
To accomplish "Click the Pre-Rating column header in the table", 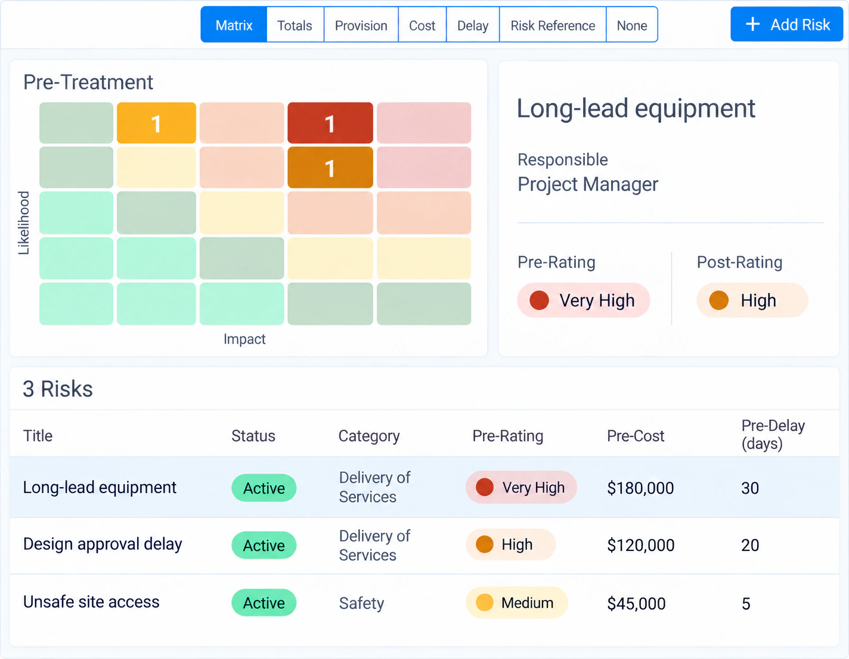I will click(x=508, y=436).
